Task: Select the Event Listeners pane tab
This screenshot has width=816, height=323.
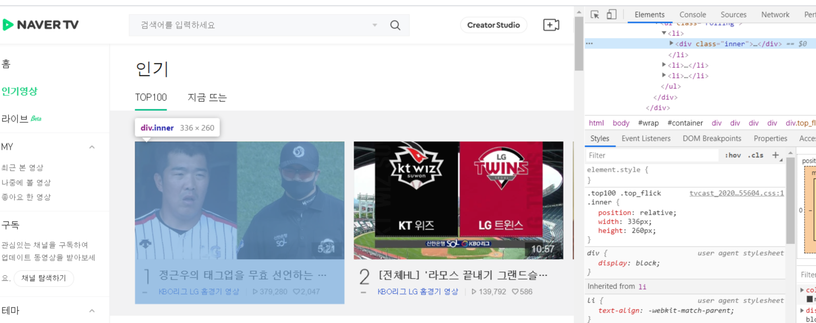Action: click(646, 138)
